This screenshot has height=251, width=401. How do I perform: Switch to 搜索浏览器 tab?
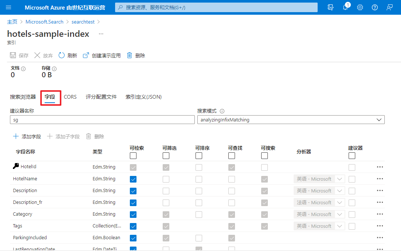23,97
